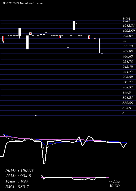Click the Price : 994 readout
136x191 pixels.
tap(17, 181)
